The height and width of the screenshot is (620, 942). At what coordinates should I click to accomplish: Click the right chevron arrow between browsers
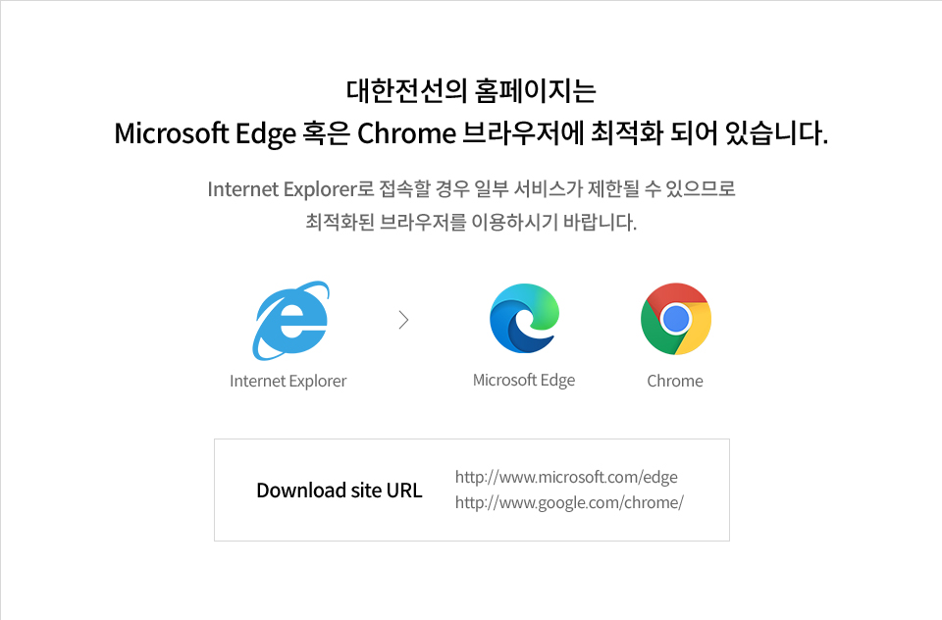(x=403, y=320)
